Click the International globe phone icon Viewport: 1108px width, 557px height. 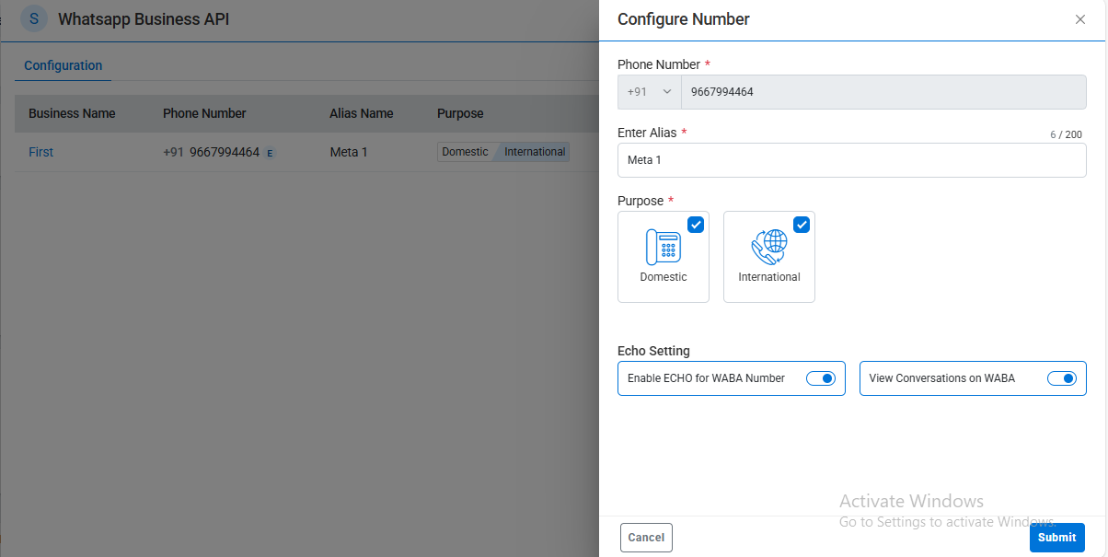click(768, 247)
